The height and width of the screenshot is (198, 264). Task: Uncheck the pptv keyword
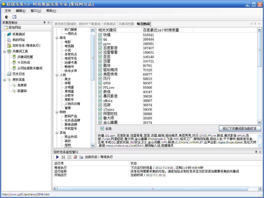[100, 44]
